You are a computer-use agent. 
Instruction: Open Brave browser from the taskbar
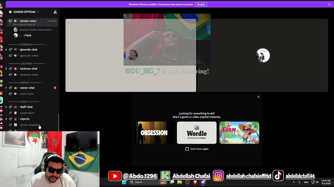[x=195, y=182]
